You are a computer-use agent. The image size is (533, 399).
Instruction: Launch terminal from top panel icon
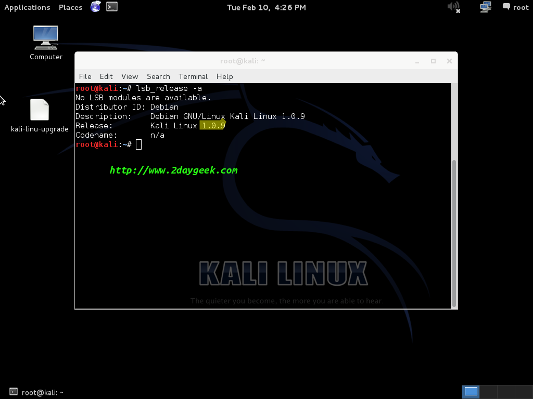pyautogui.click(x=112, y=7)
